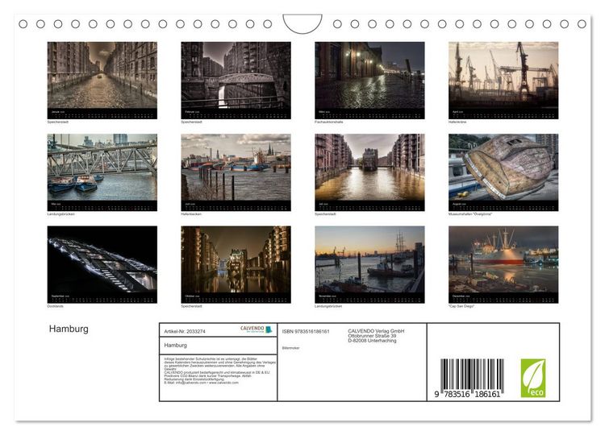Select the "Cap San Diego" caption
Screen dimensions: 605x435
[x=461, y=306]
